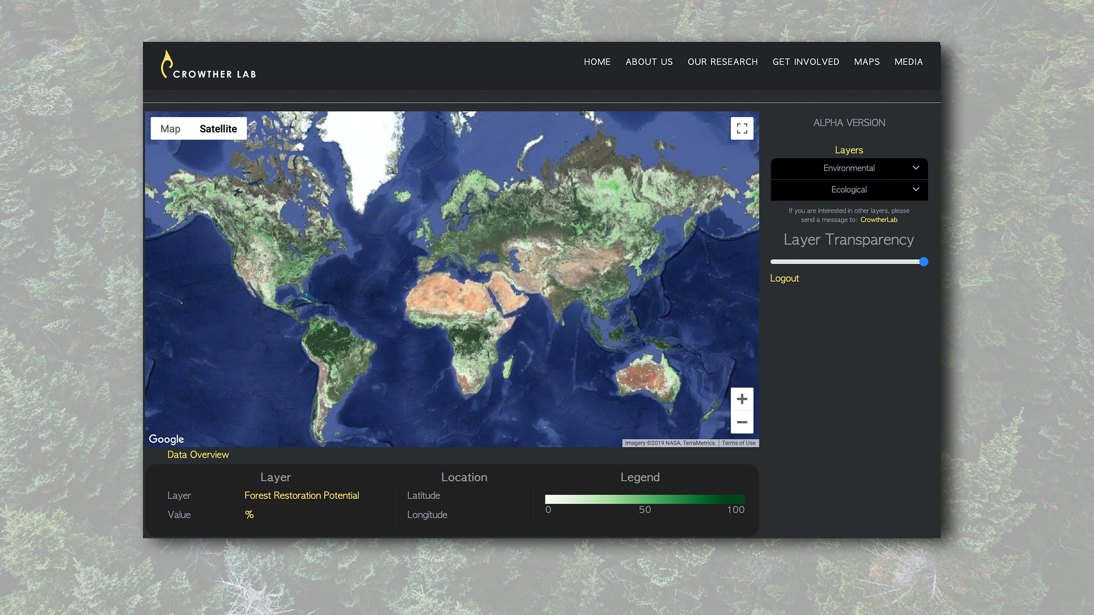Open the ABOUT US page
The height and width of the screenshot is (615, 1094).
(648, 62)
